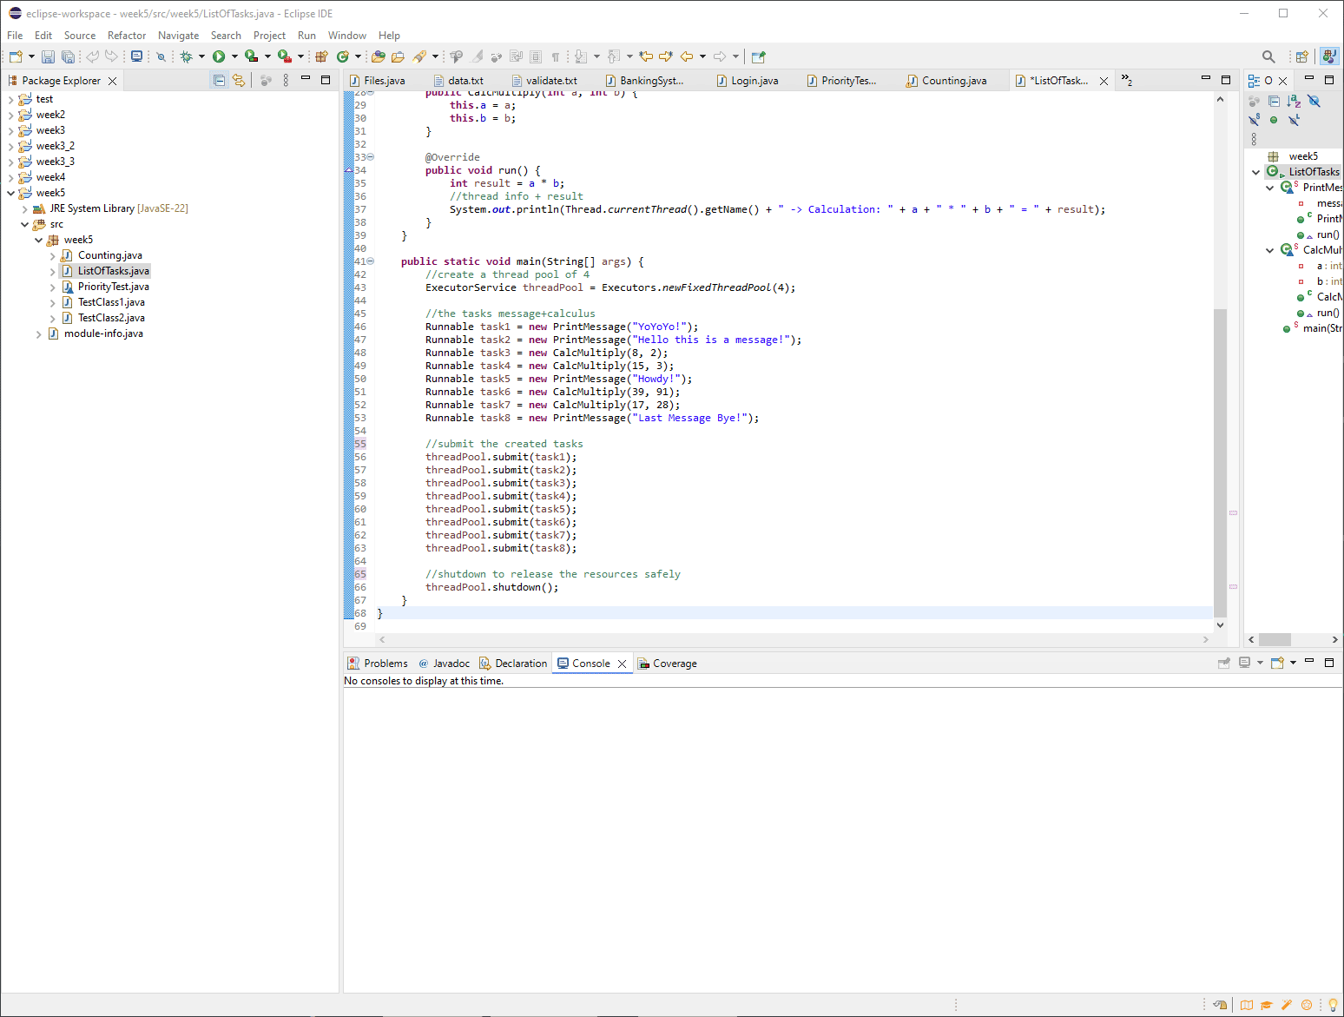Open the Run button dropdown arrow
1344x1017 pixels.
click(x=234, y=56)
